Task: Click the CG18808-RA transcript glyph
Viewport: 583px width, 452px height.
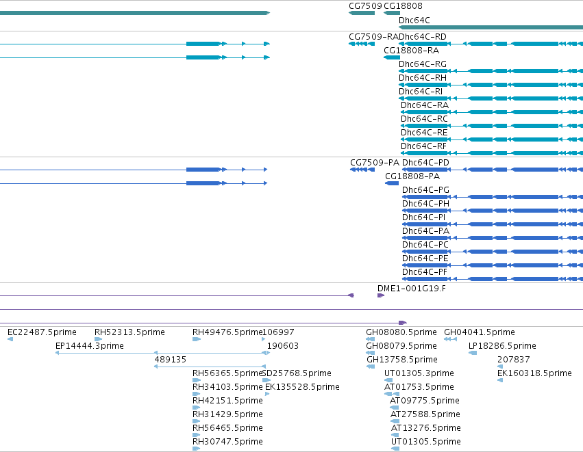Action: click(392, 57)
